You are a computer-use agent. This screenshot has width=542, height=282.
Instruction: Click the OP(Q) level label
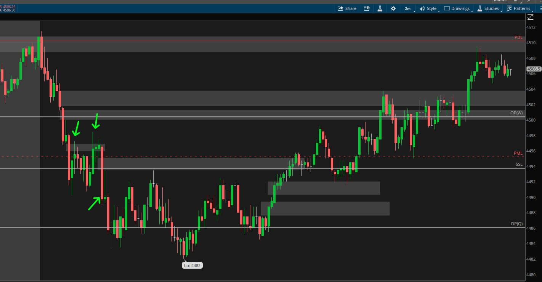516,224
